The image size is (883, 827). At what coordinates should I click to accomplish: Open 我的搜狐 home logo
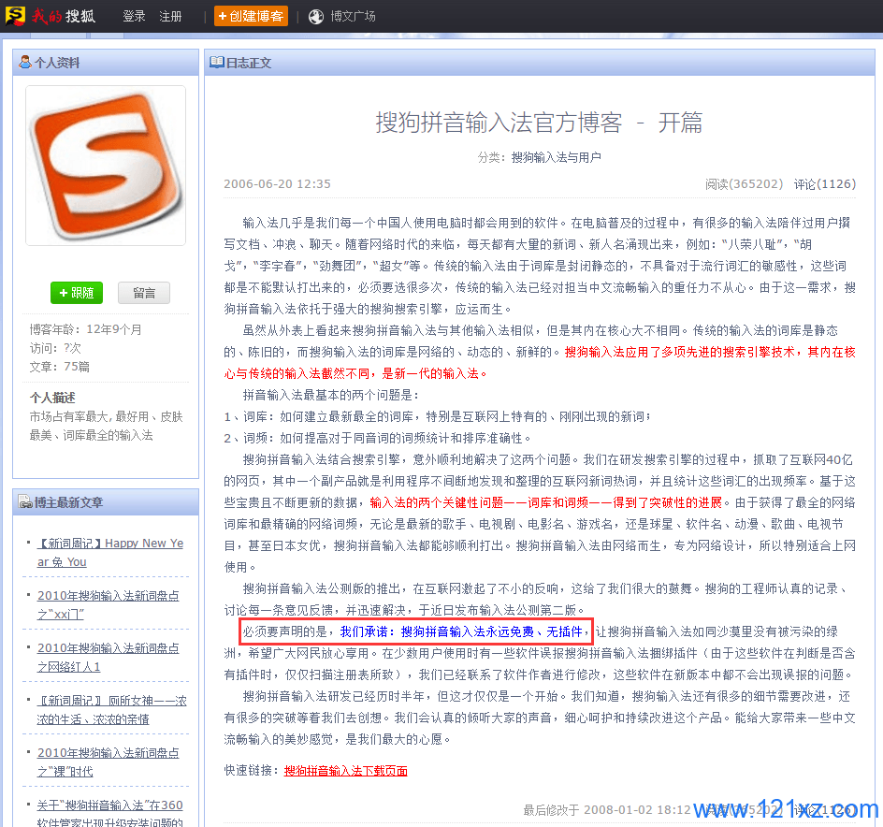(63, 16)
